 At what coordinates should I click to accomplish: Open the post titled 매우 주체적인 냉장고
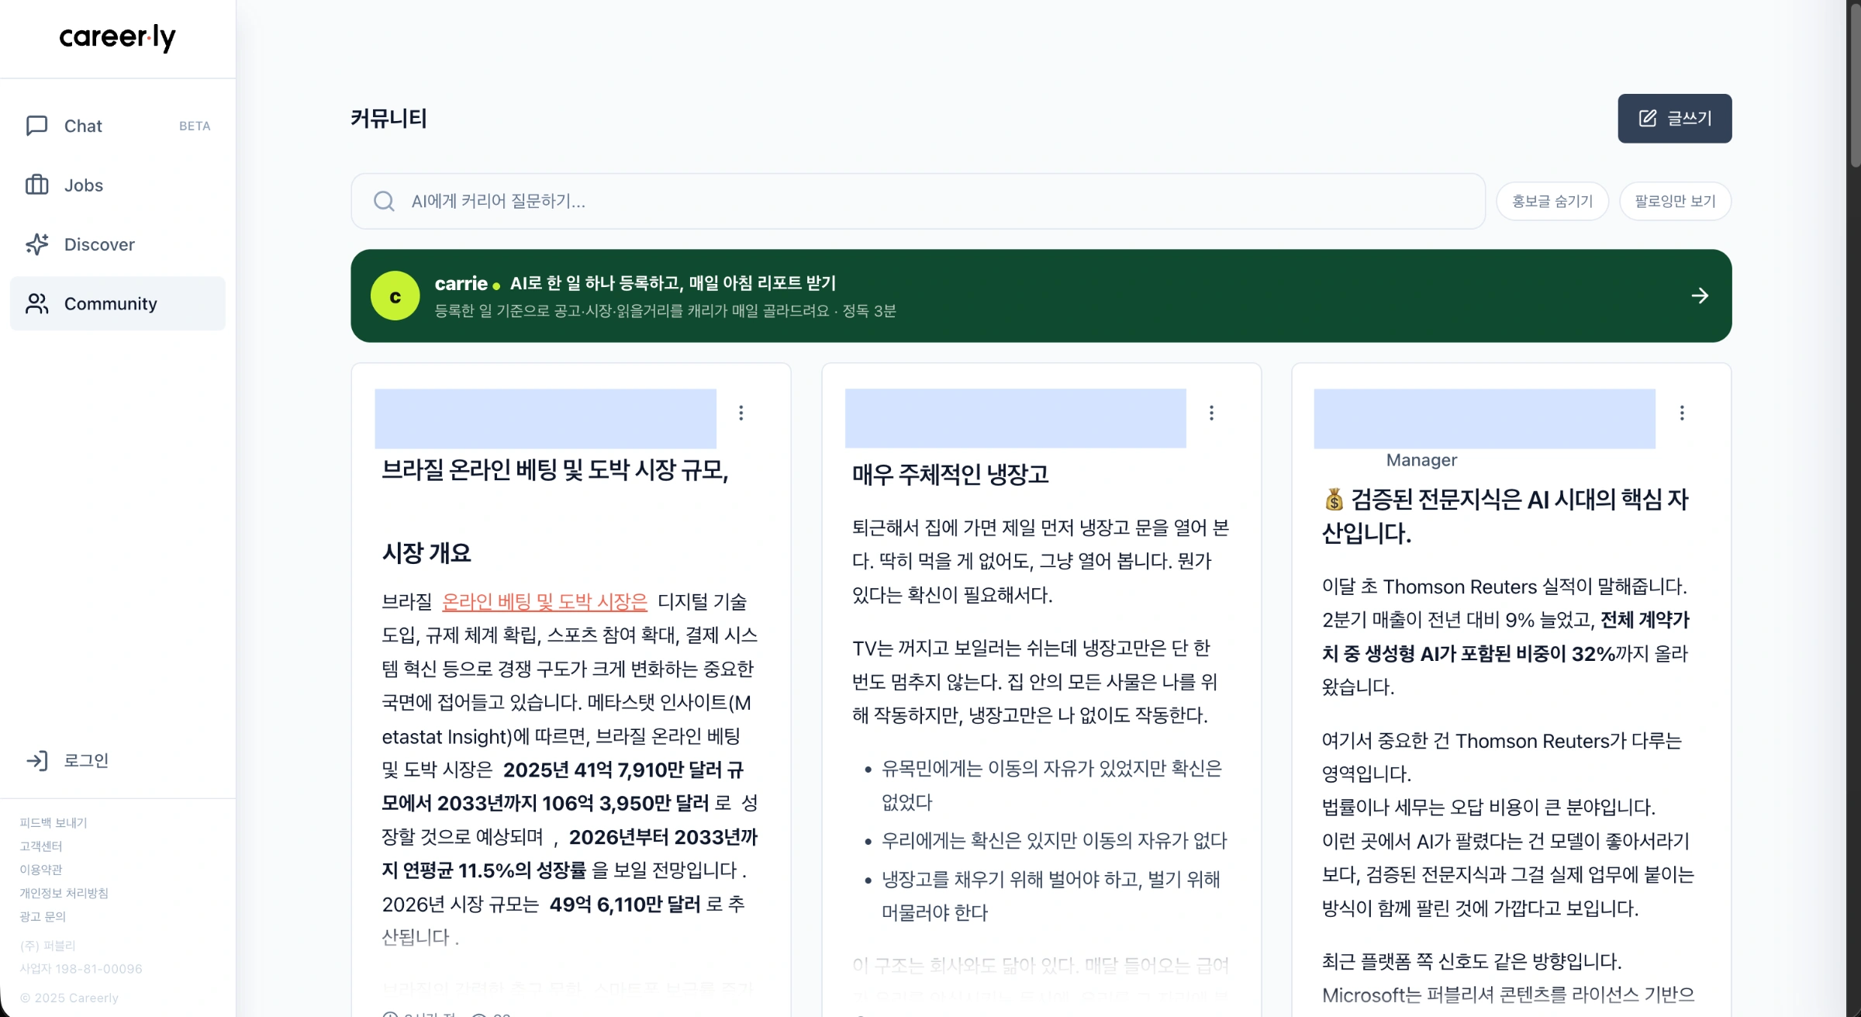tap(950, 474)
